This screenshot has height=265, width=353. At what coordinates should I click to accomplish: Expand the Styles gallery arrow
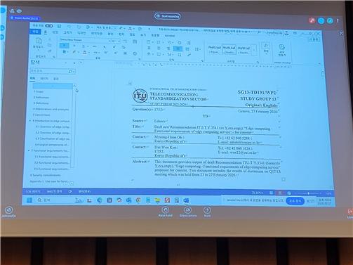pos(254,50)
